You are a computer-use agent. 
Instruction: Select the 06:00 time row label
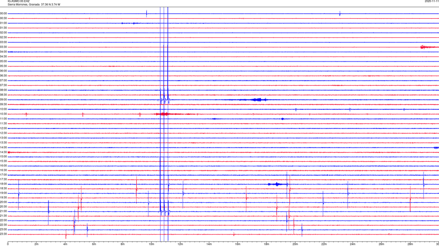click(4, 71)
